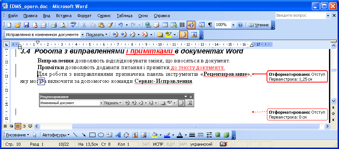Toggle ЗАМ overtype mode in status bar
Image resolution: width=339 pixels, height=149 pixels.
183,144
